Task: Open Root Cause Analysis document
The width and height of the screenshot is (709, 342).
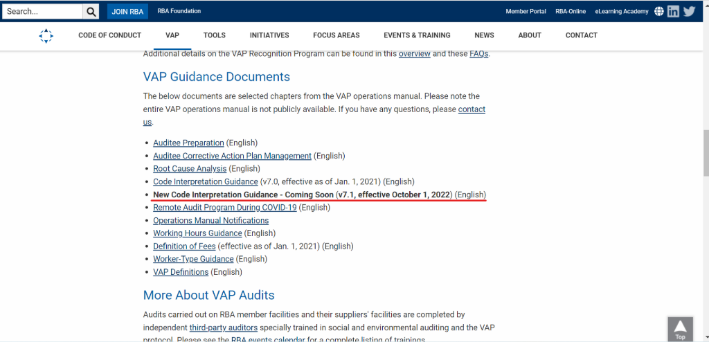Action: (190, 169)
